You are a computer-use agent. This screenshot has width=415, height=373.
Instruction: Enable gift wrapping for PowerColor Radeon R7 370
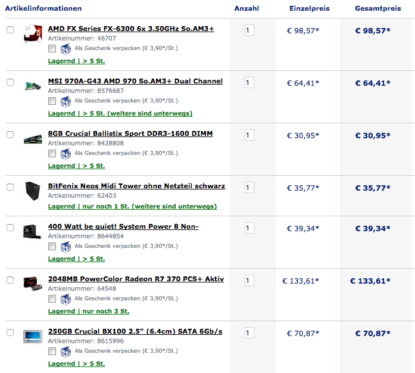[52, 299]
